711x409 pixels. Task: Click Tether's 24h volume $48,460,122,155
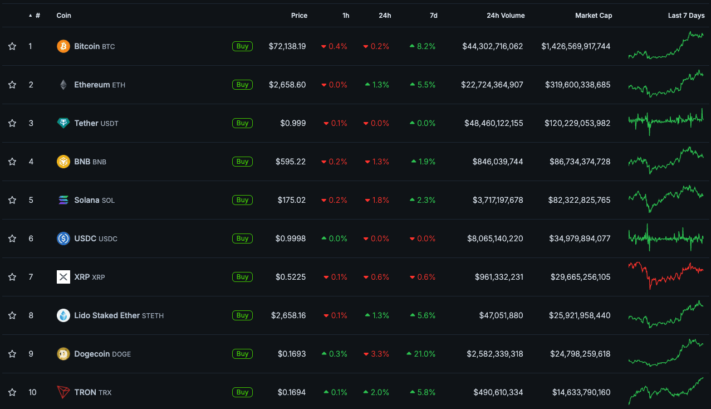(x=494, y=123)
